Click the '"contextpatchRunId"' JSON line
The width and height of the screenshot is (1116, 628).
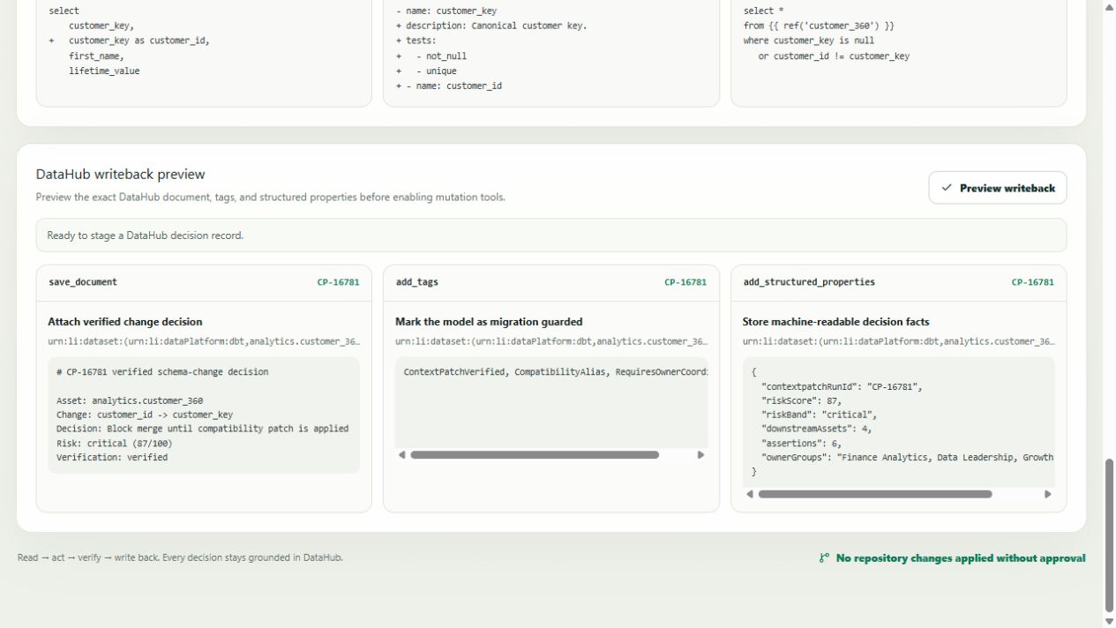coord(843,386)
